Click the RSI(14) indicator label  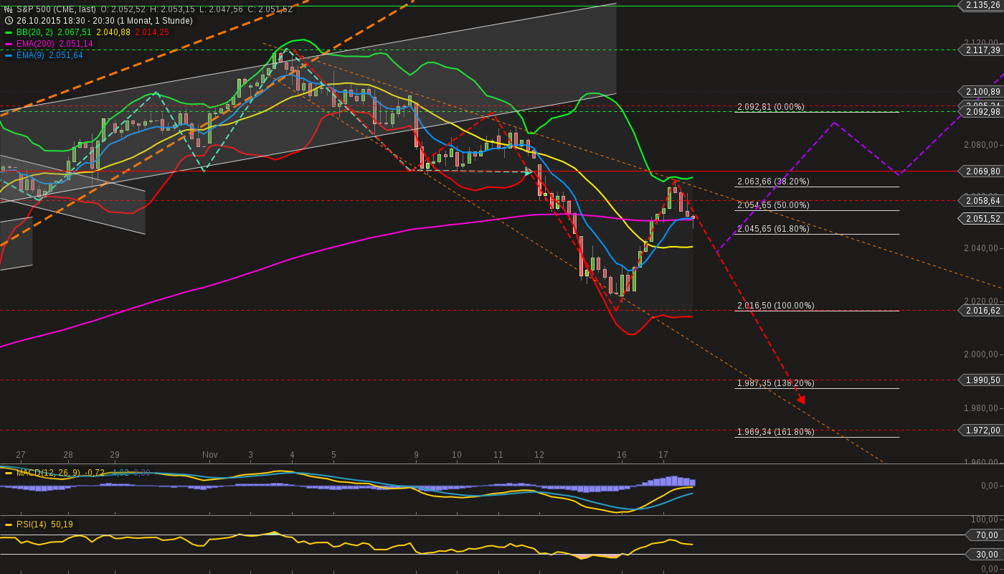pos(31,524)
